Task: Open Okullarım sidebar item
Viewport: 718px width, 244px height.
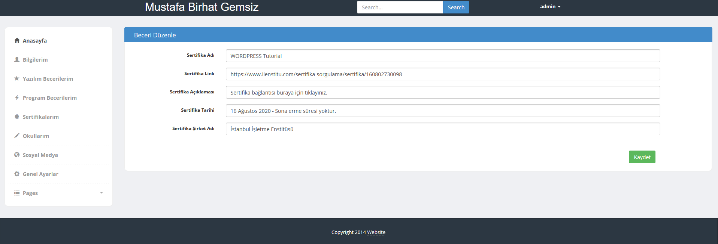Action: (36, 136)
